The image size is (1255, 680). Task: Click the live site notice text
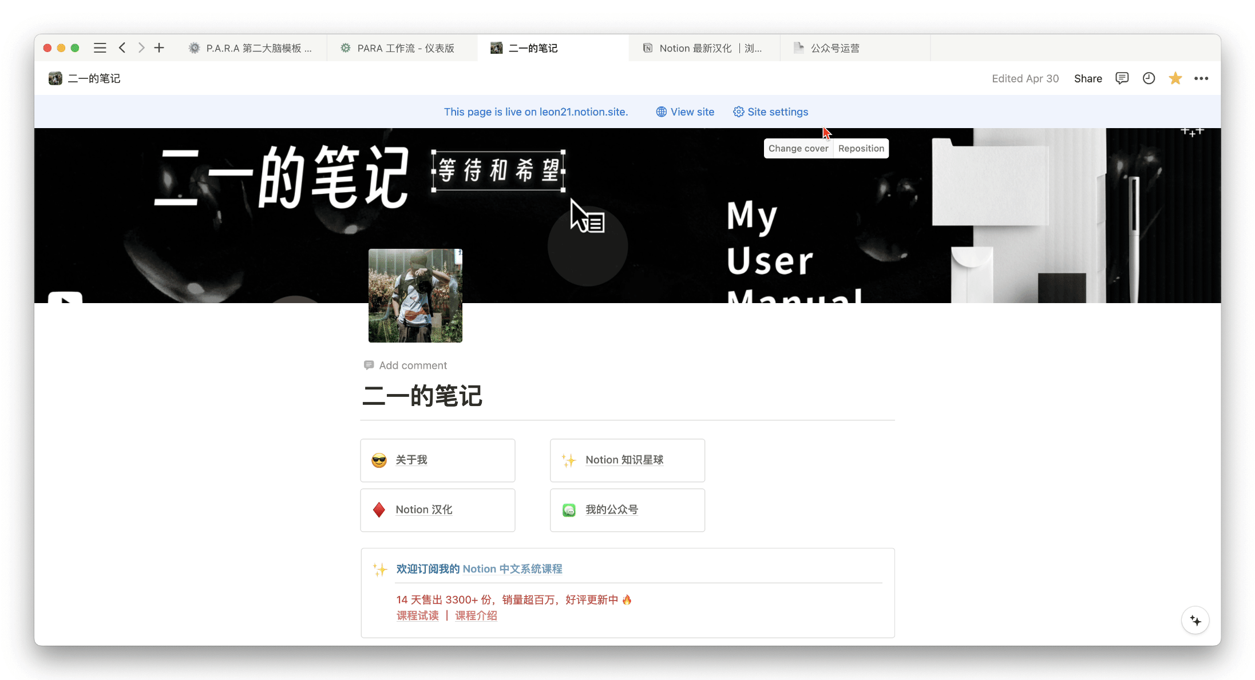[x=536, y=112]
